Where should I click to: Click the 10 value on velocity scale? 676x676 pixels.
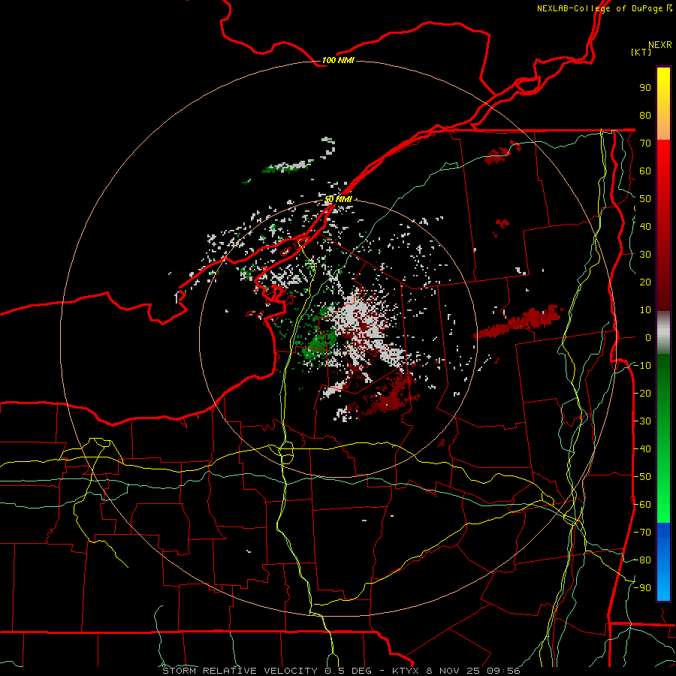click(x=645, y=310)
